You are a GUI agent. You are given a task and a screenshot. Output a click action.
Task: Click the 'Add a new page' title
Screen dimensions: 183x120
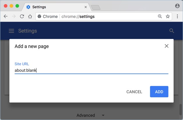tap(32, 46)
